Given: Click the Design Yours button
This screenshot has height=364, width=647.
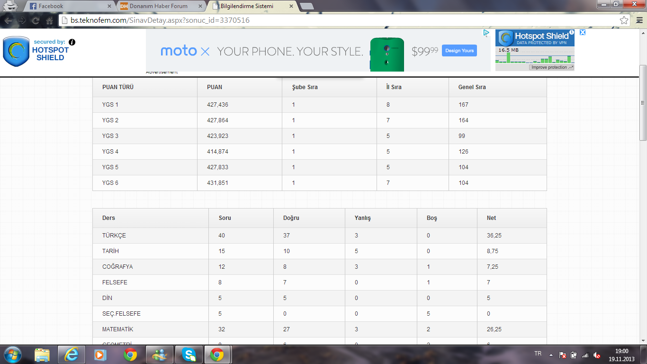Looking at the screenshot, I should (459, 51).
